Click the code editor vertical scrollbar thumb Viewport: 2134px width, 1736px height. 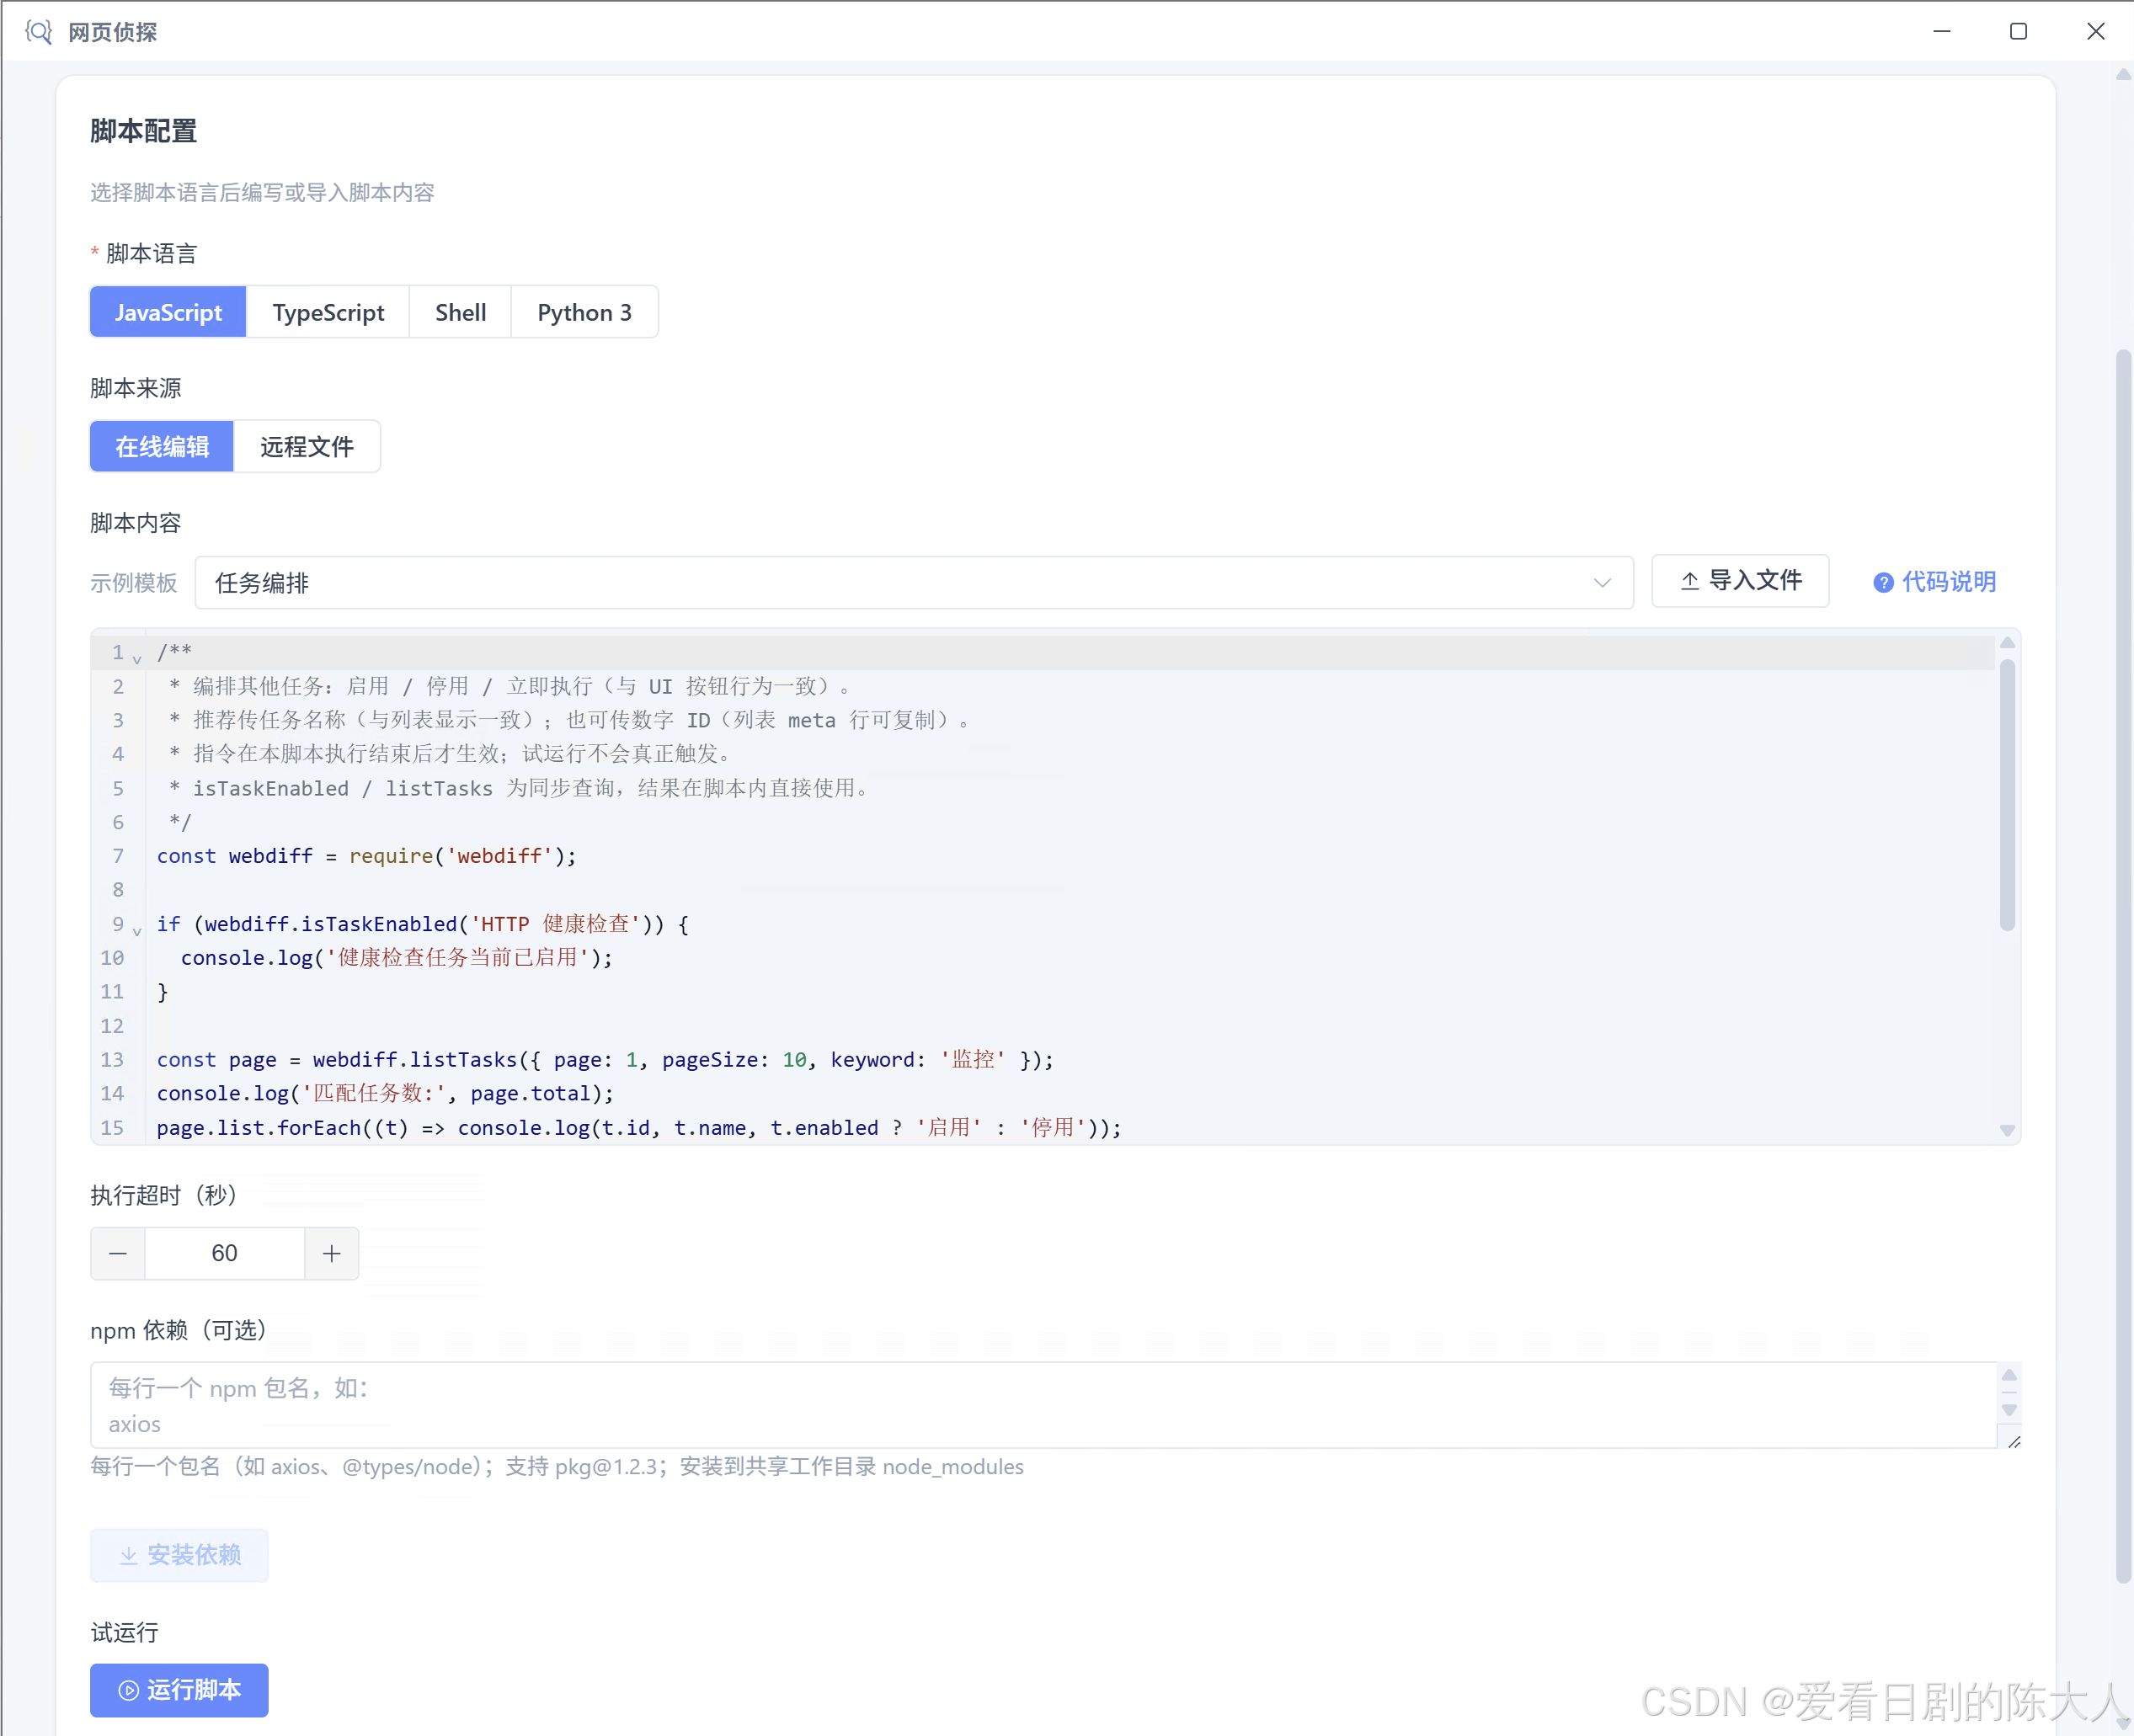[x=2007, y=795]
